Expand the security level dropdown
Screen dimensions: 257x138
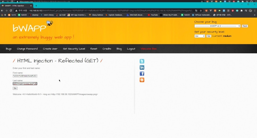(200, 36)
